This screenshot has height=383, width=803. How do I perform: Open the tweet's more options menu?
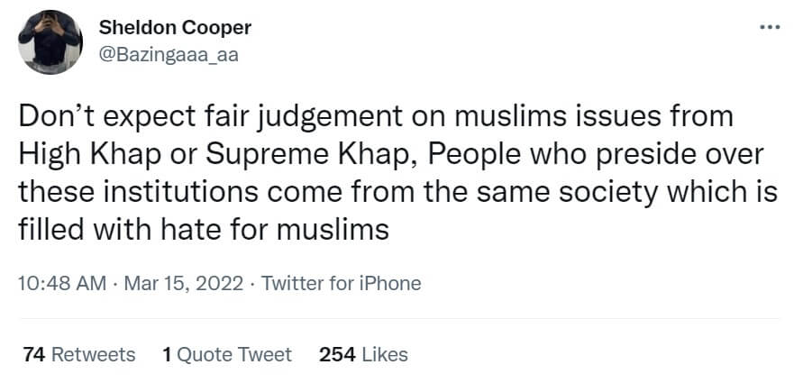[770, 26]
